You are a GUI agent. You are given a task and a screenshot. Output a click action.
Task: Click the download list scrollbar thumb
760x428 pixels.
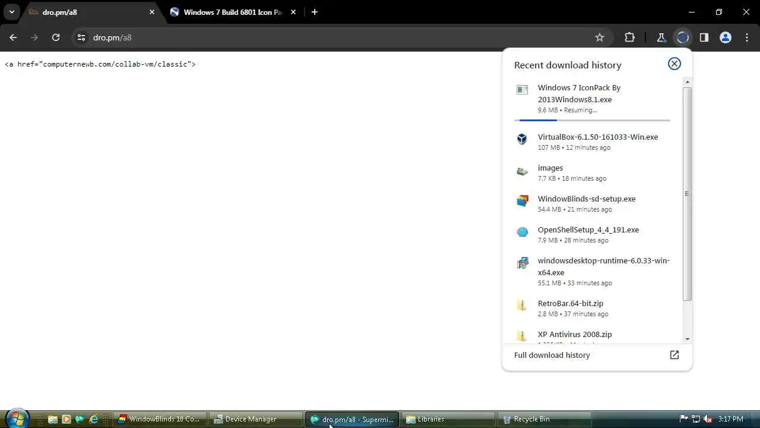pyautogui.click(x=687, y=194)
